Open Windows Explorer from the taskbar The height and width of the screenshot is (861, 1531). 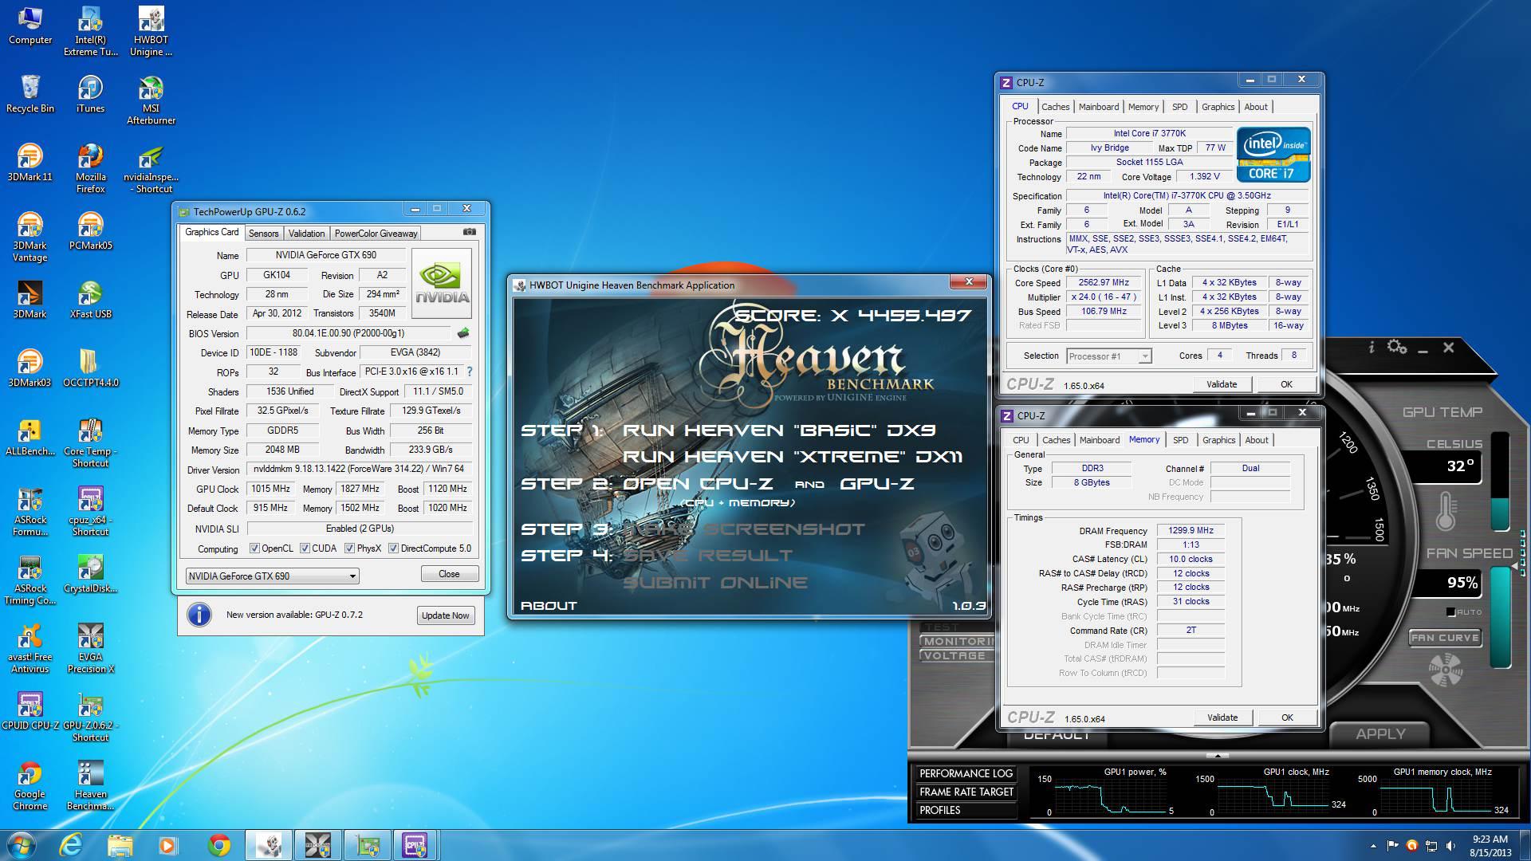120,844
